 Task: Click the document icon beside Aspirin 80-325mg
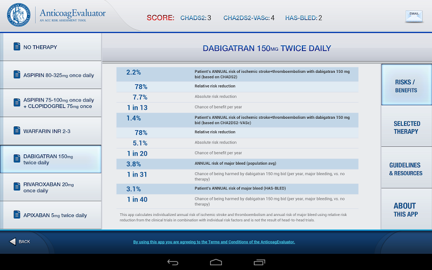17,75
